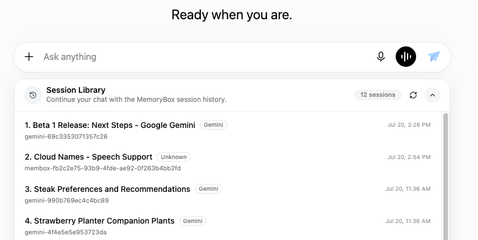Collapse the Session Library panel
Viewport: 478px width, 240px height.
click(432, 95)
